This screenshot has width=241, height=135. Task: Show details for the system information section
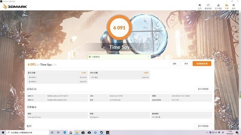click(x=203, y=89)
